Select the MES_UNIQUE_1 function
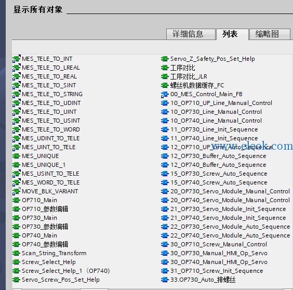 click(x=44, y=165)
